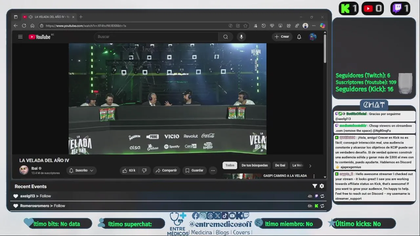This screenshot has width=420, height=236.
Task: Open the Ibai channel name link
Action: pyautogui.click(x=34, y=168)
